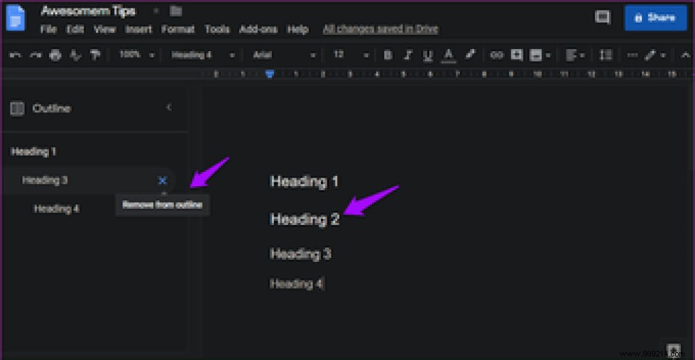The image size is (695, 360).
Task: Place cursor in Heading 2 document text
Action: click(305, 219)
